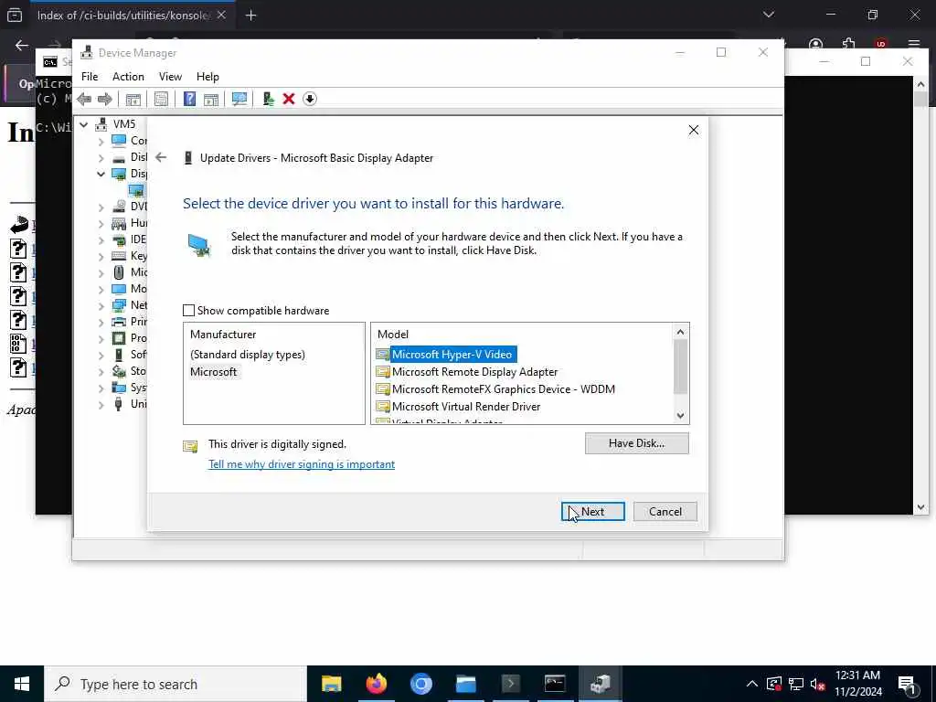The height and width of the screenshot is (702, 936).
Task: Click the blue Help question-mark toolbar icon
Action: pos(189,99)
